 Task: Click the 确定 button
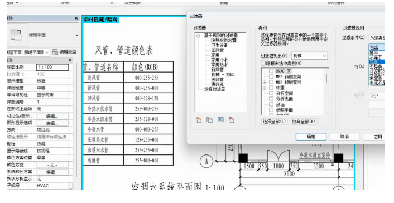[x=311, y=137]
